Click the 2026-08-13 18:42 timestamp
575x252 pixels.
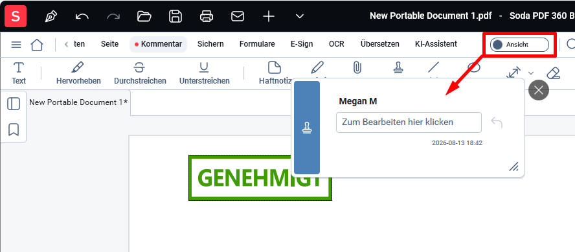[457, 143]
